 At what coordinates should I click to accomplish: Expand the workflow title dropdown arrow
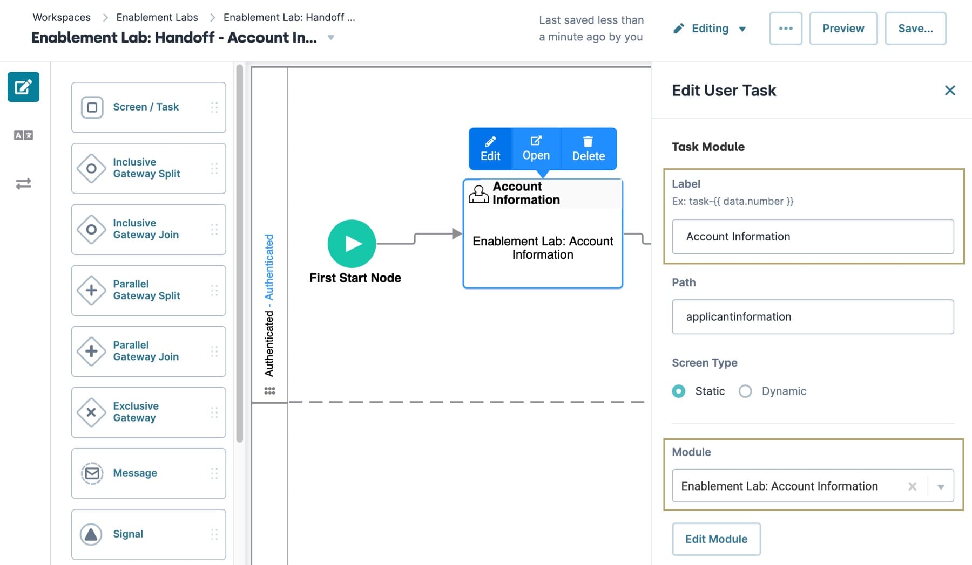331,38
